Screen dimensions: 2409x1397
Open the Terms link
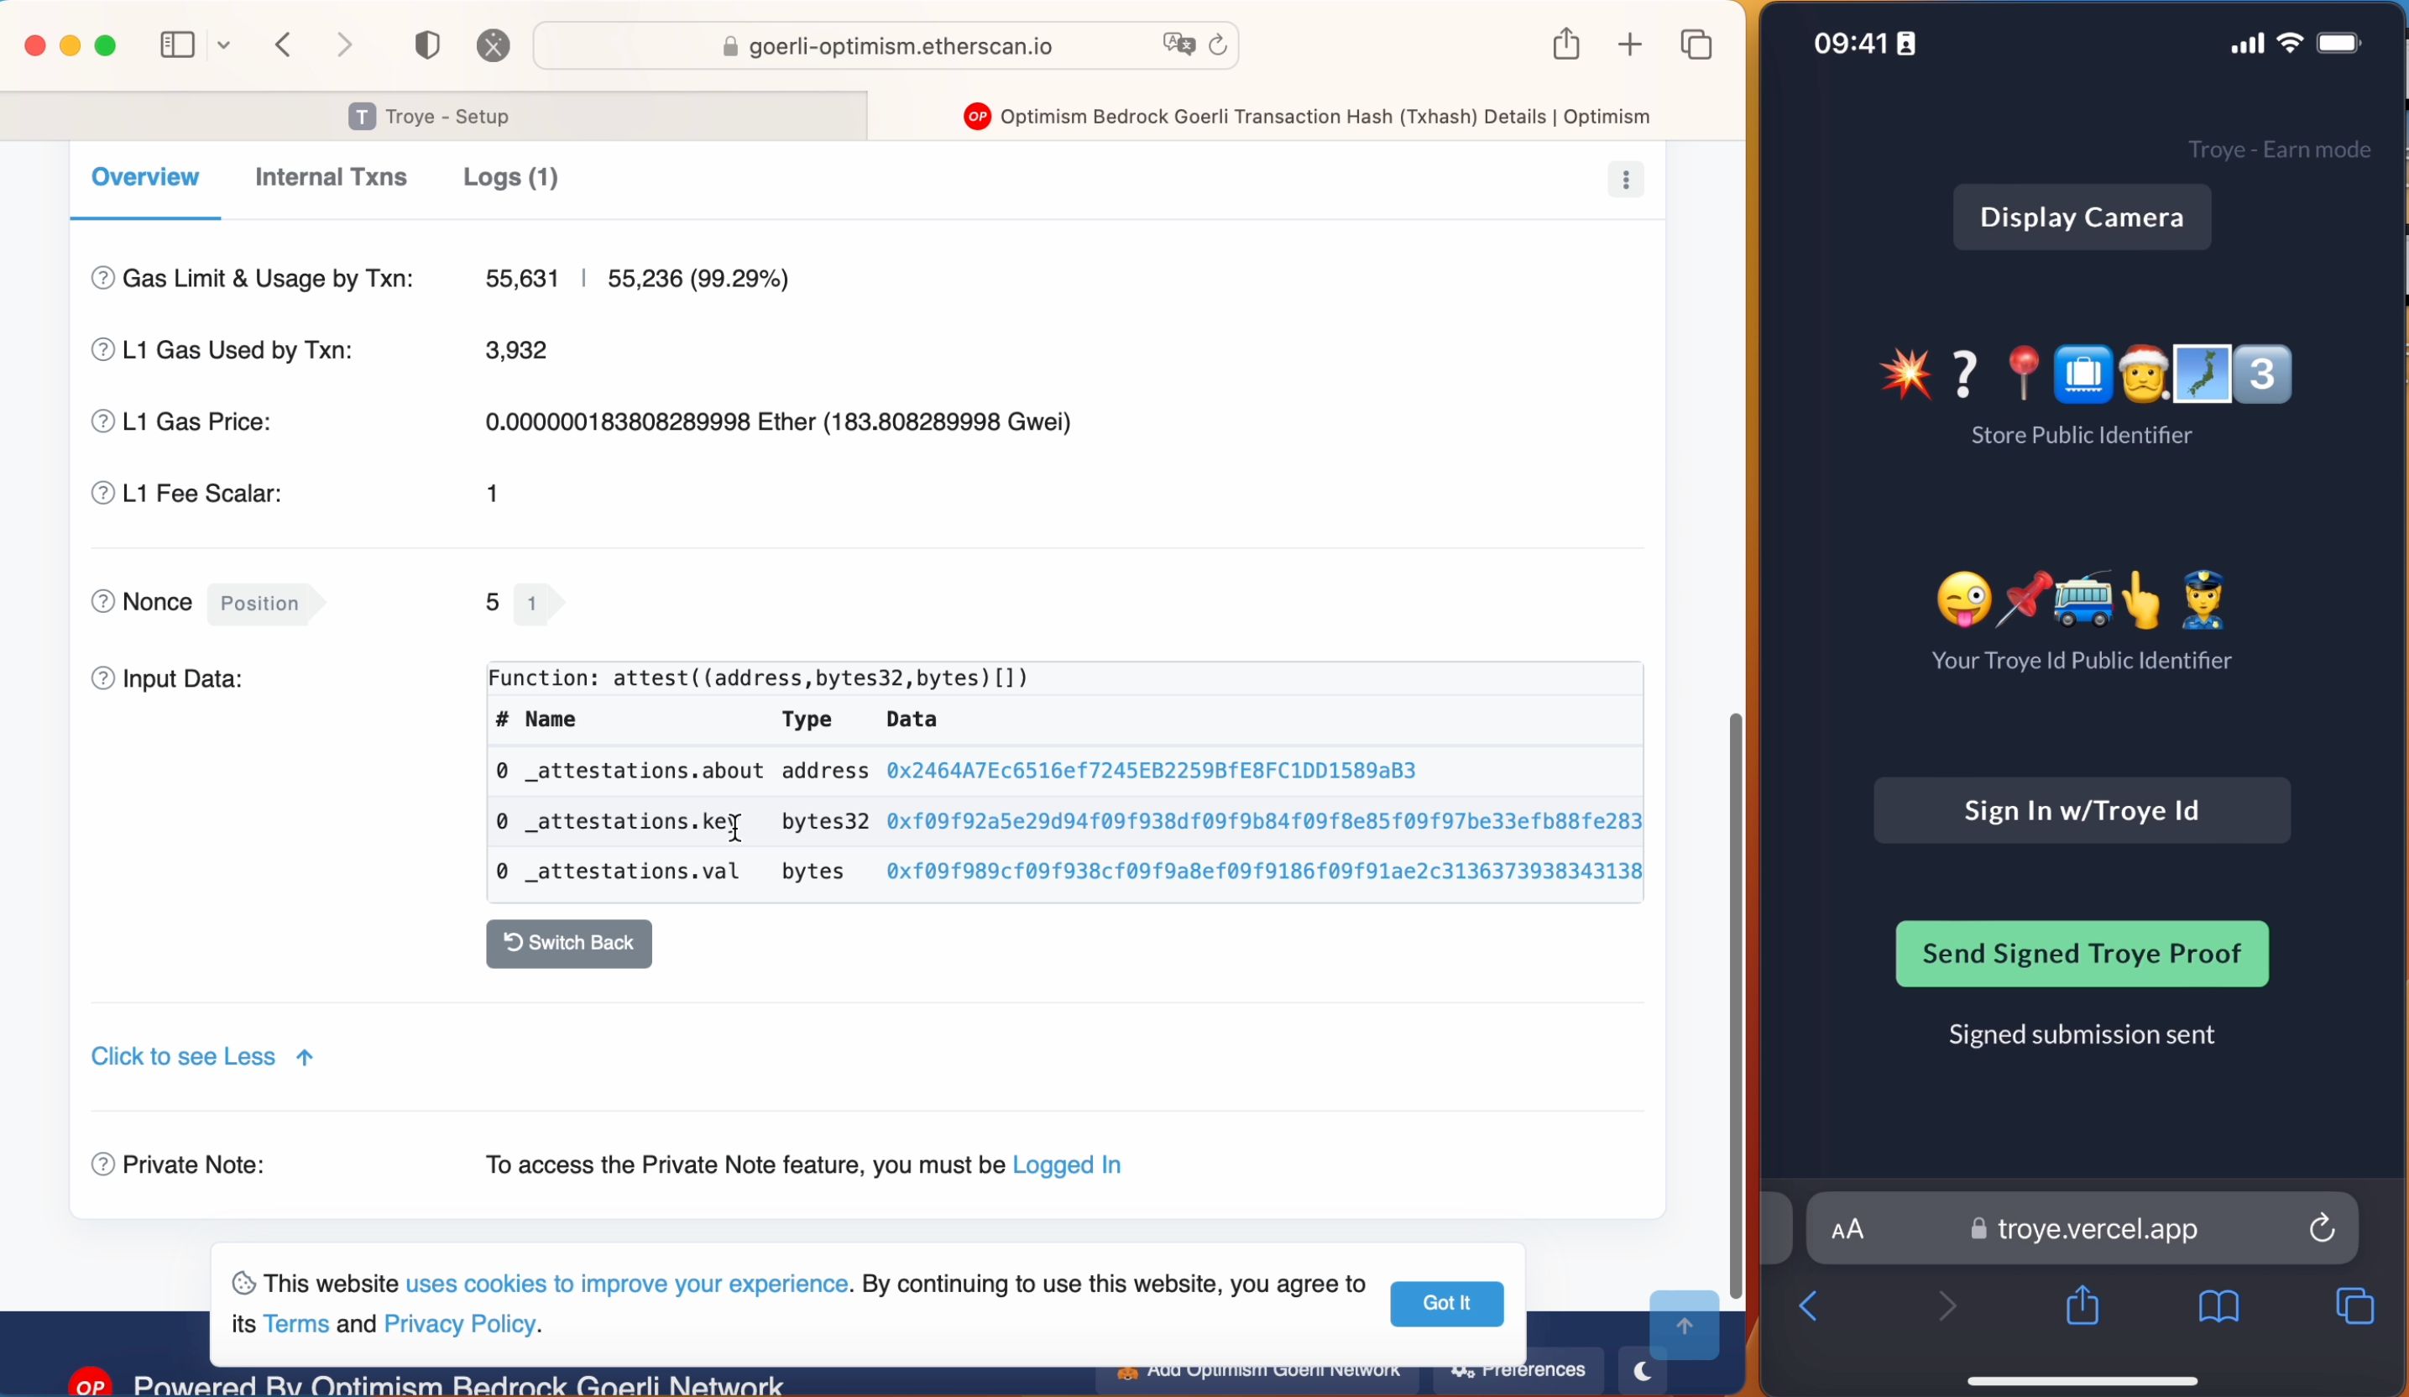tap(295, 1323)
